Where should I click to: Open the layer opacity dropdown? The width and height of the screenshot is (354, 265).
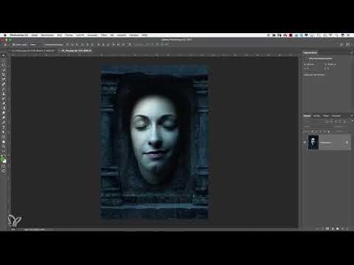[x=344, y=127]
